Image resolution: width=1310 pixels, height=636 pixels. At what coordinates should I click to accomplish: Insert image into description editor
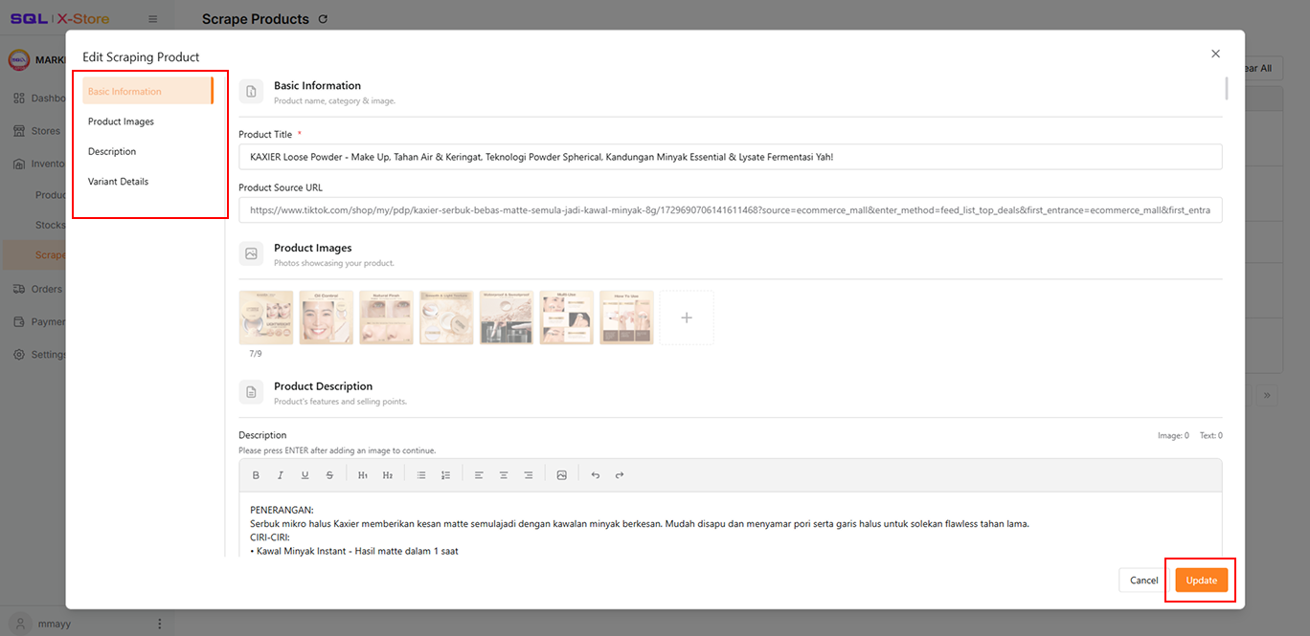pyautogui.click(x=562, y=475)
